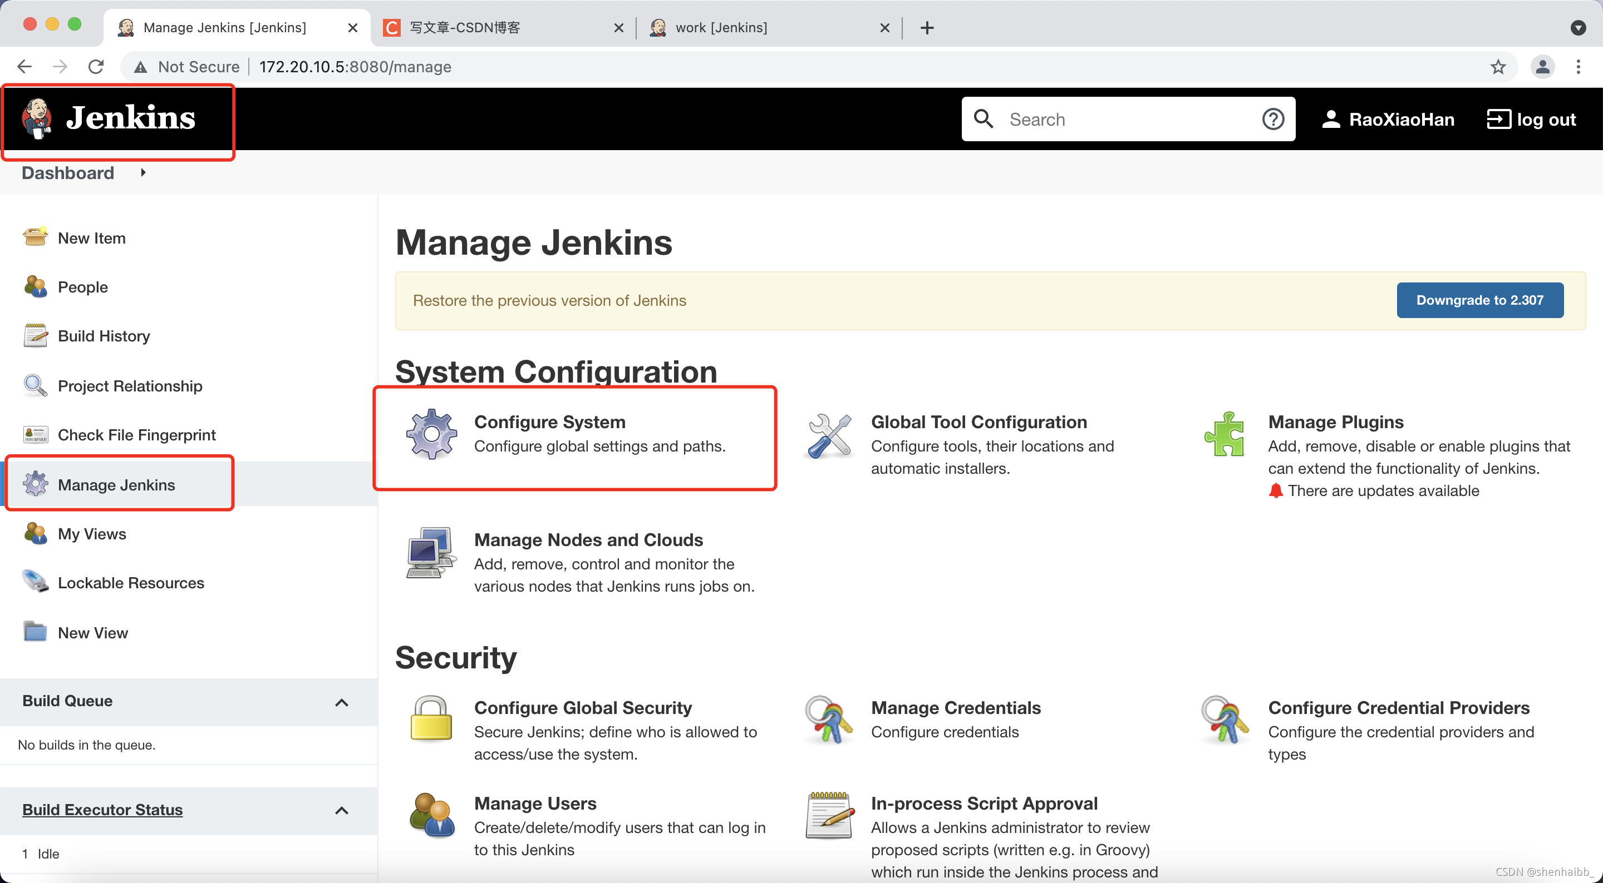
Task: Switch to the work [Jenkins] tab
Action: [721, 27]
